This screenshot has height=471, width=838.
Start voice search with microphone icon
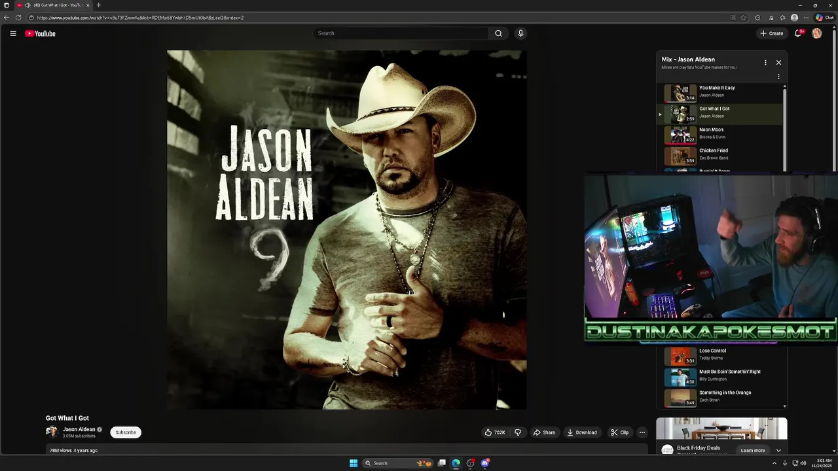[x=520, y=33]
